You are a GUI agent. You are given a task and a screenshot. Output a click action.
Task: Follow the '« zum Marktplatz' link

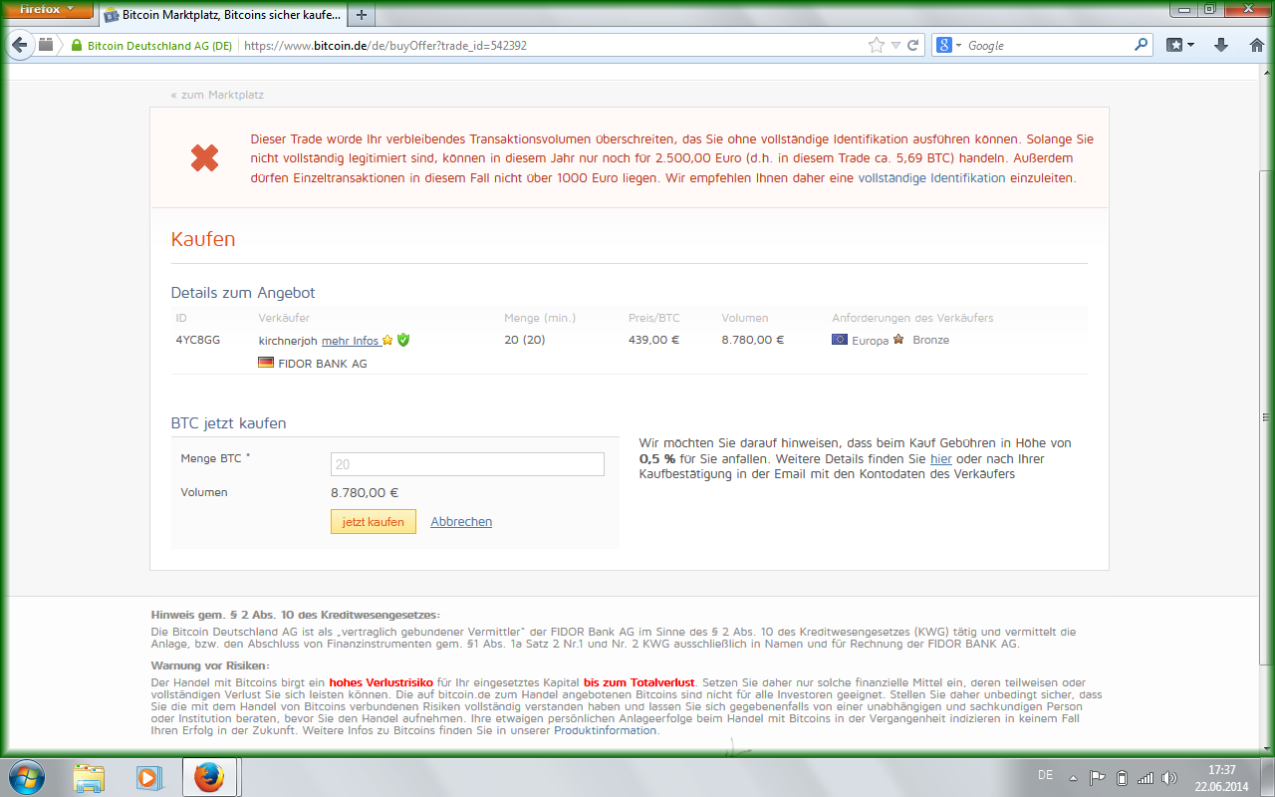click(x=217, y=95)
